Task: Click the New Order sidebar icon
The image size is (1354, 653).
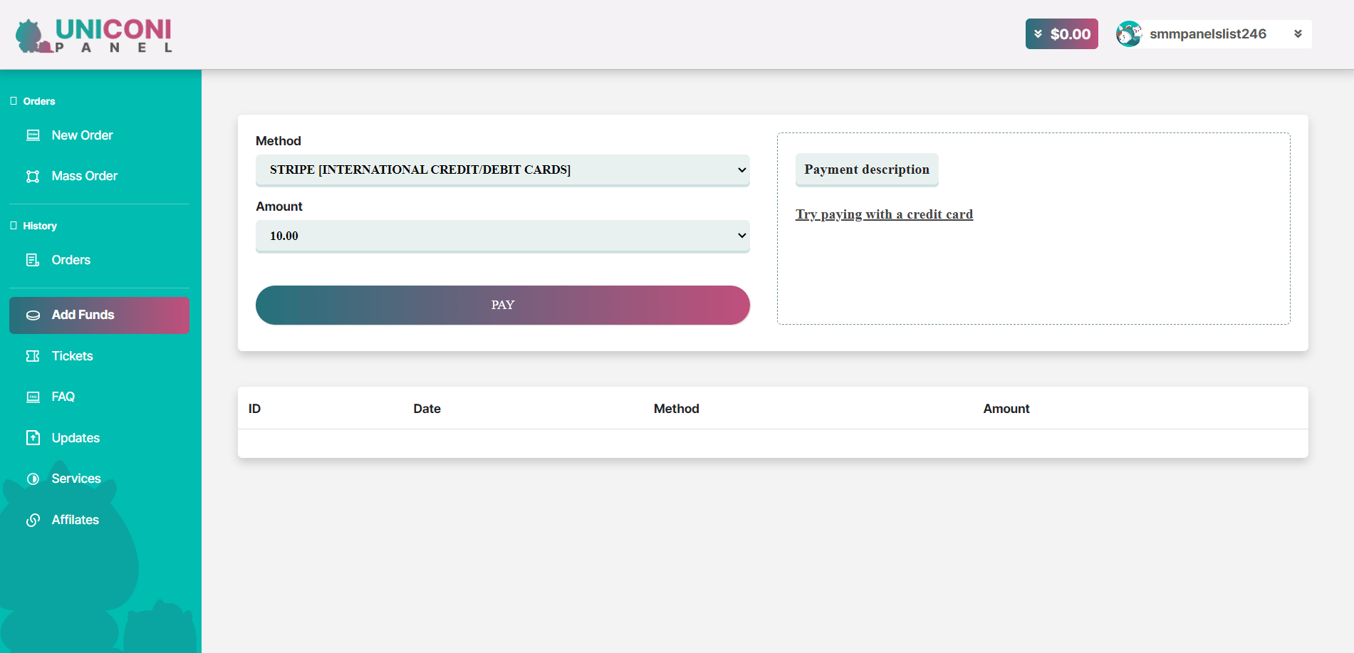Action: click(x=33, y=135)
